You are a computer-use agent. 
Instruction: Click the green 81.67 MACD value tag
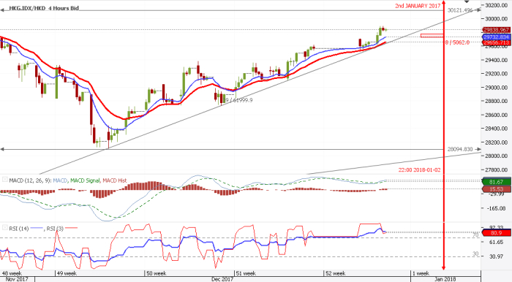click(497, 182)
